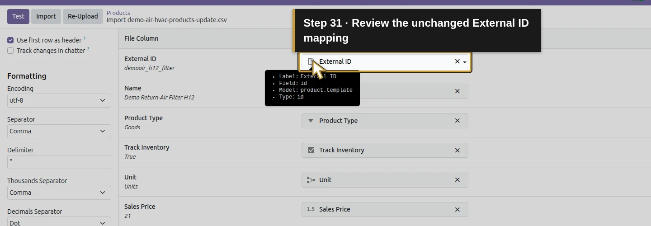Click the Product Type selection-type icon
651x226 pixels.
(x=311, y=121)
